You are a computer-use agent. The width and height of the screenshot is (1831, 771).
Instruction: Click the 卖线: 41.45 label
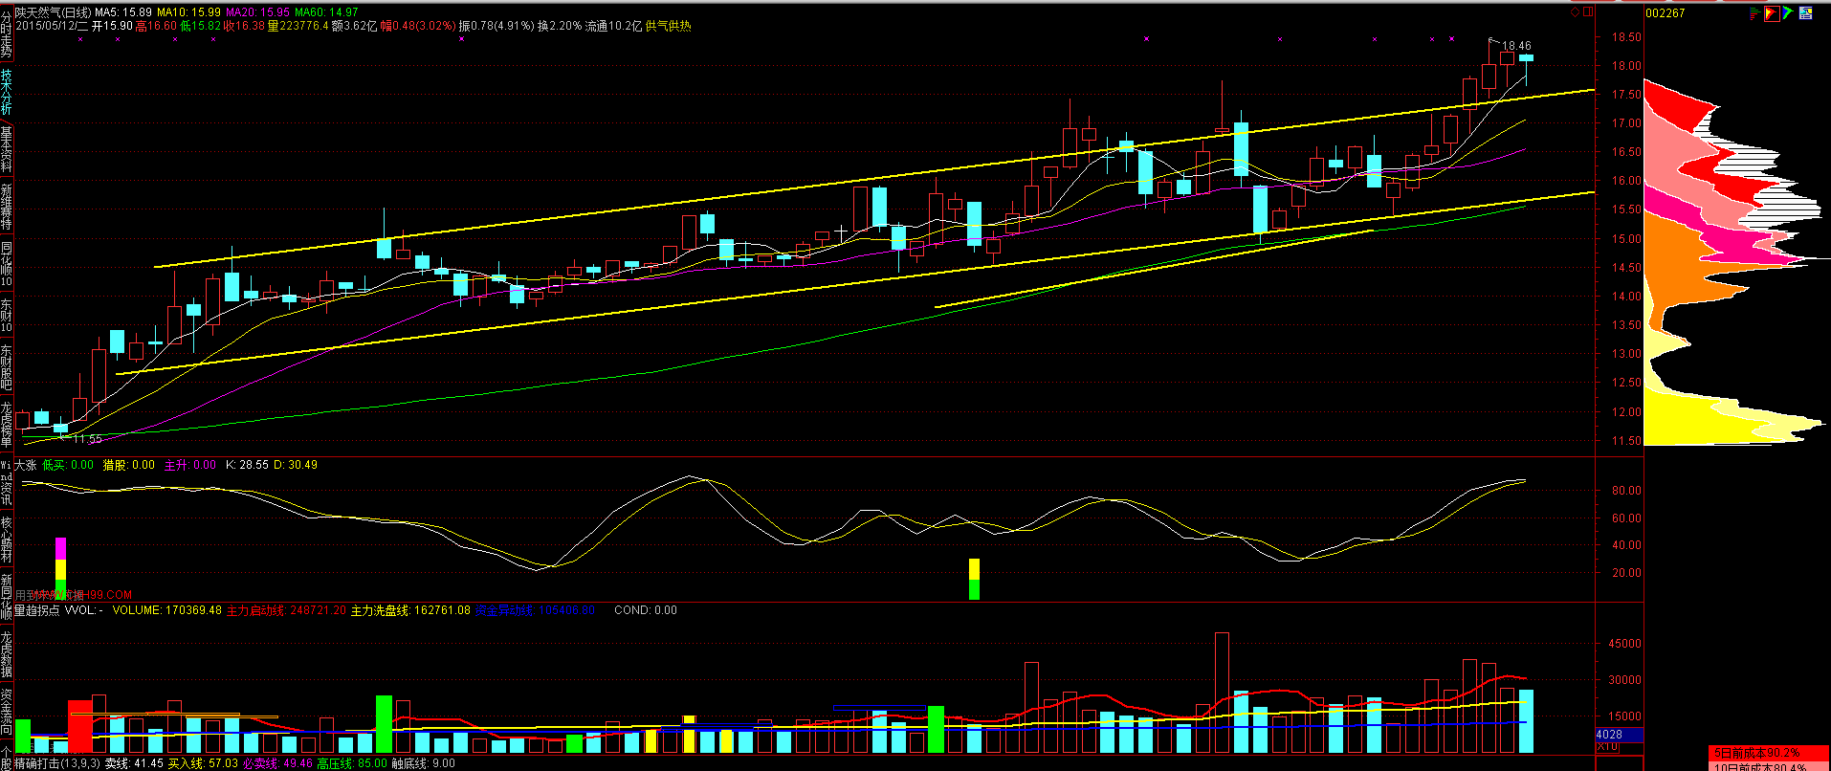[x=135, y=763]
